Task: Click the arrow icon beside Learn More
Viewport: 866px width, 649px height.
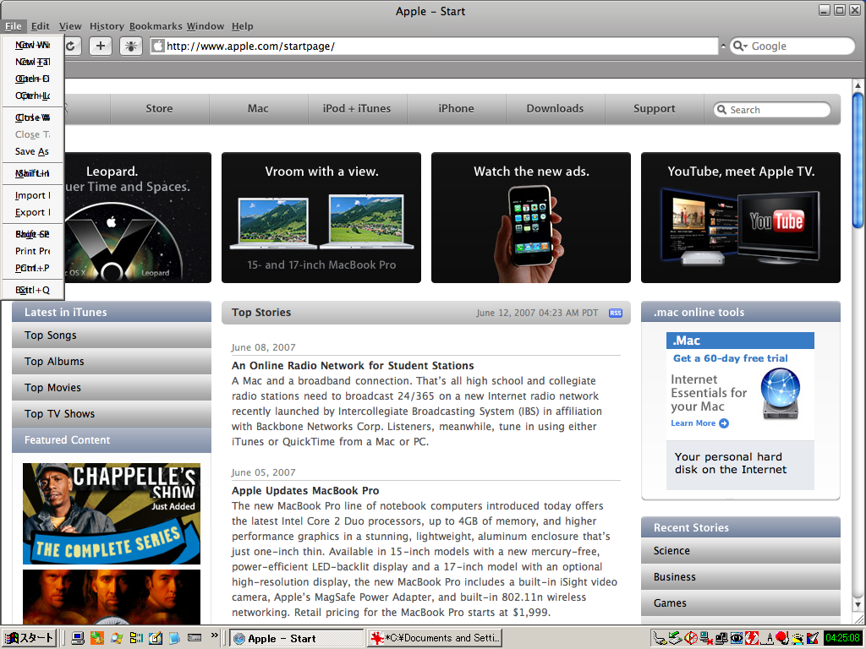Action: coord(724,423)
